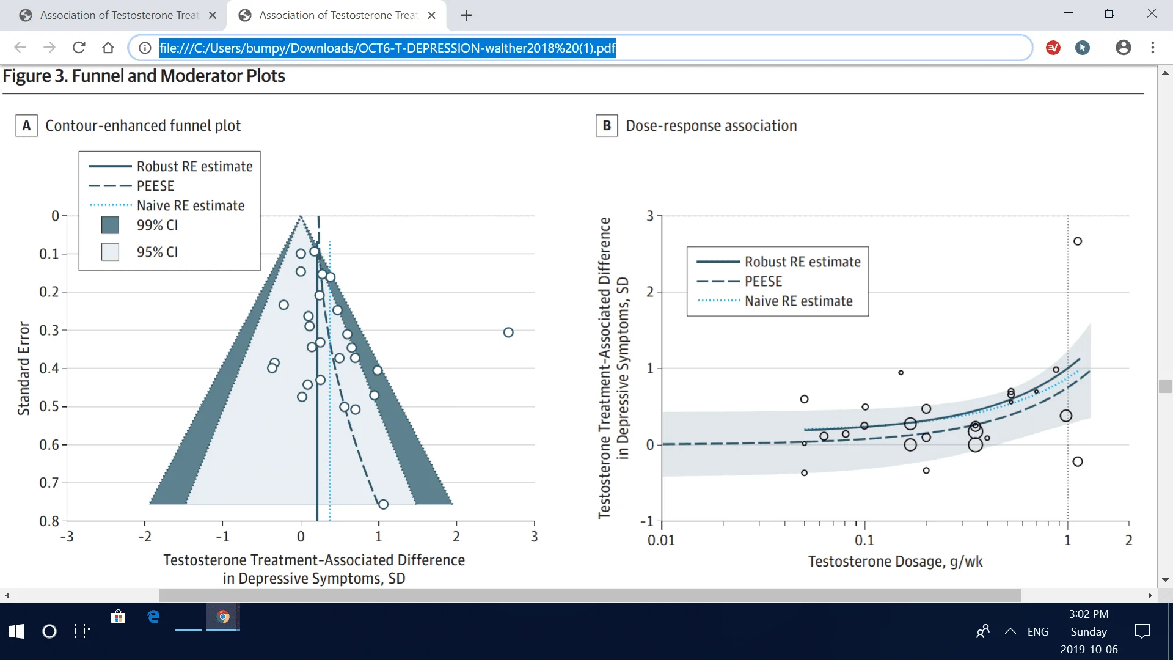
Task: Click the Testosterone Dosage, g/wk axis label
Action: (x=895, y=561)
